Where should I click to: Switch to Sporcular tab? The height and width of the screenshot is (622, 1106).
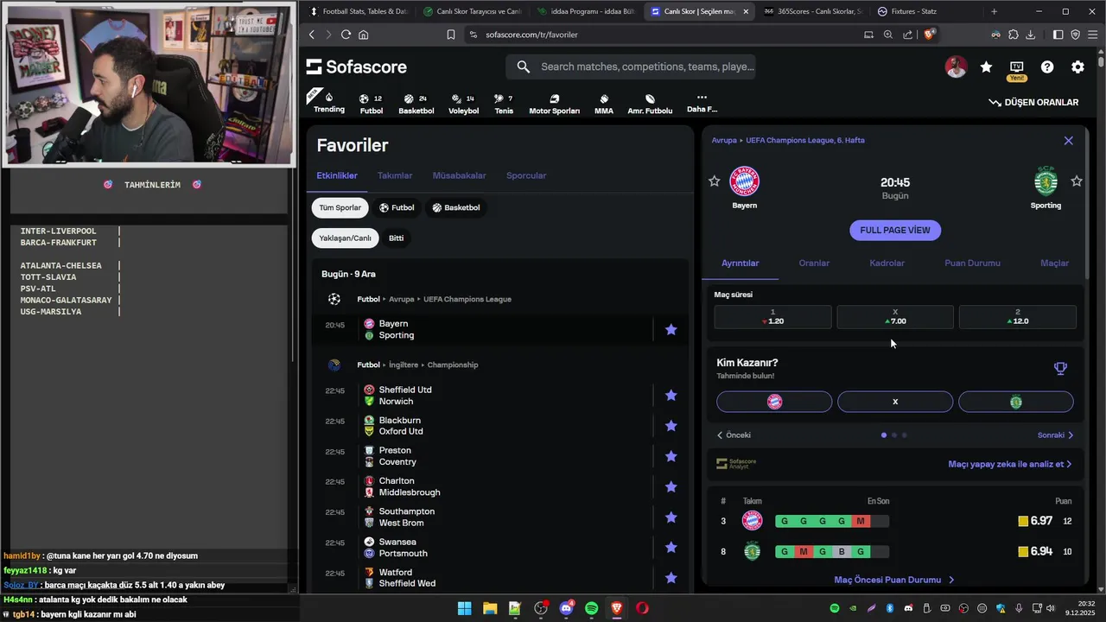(526, 175)
